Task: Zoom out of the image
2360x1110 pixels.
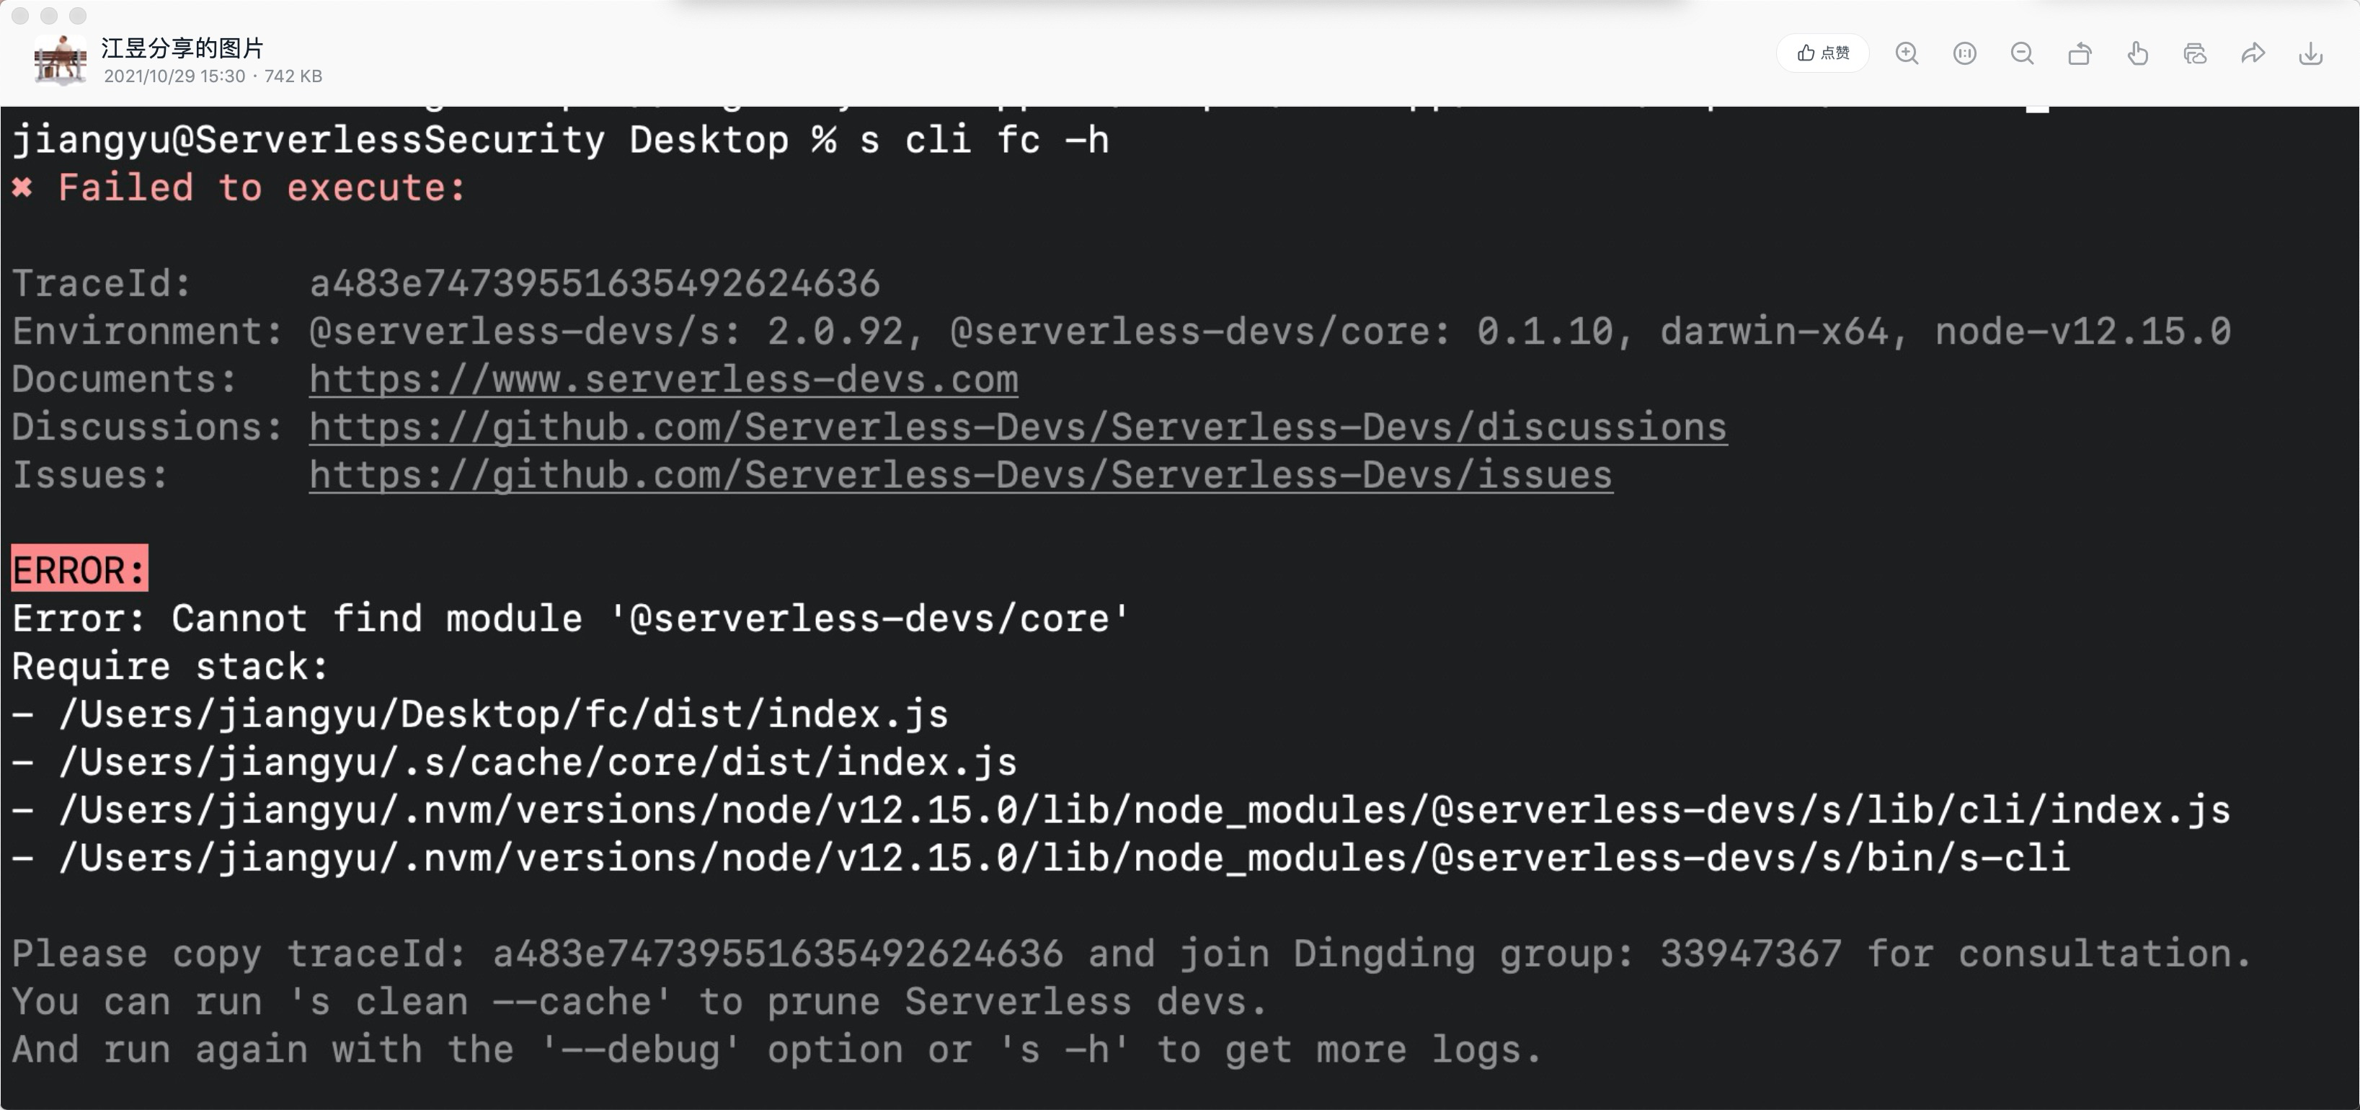Action: coord(2023,53)
